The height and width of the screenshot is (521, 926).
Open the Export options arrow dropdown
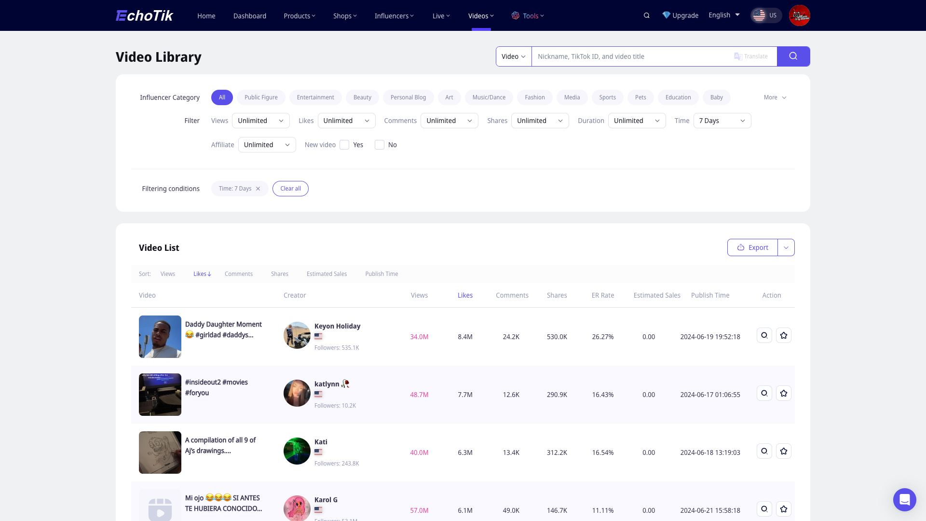click(x=786, y=247)
